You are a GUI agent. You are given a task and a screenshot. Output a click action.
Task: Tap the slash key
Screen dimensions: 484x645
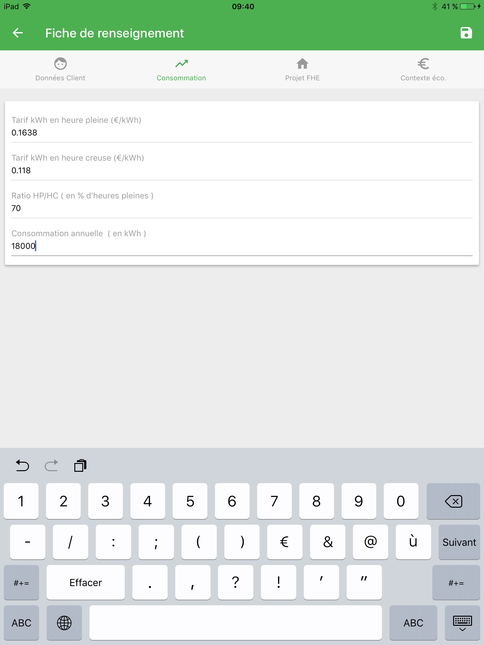tap(71, 542)
